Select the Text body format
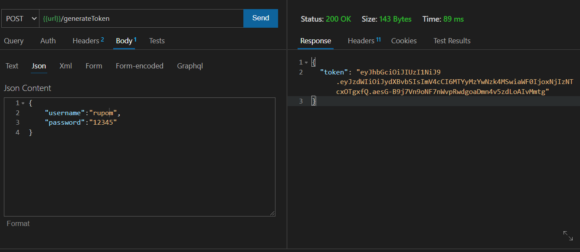Viewport: 580px width, 252px height. (12, 66)
